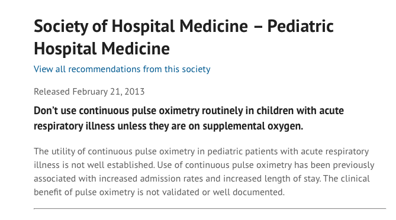Click the 'Society of Hospital Medicine' heading text

pyautogui.click(x=141, y=27)
